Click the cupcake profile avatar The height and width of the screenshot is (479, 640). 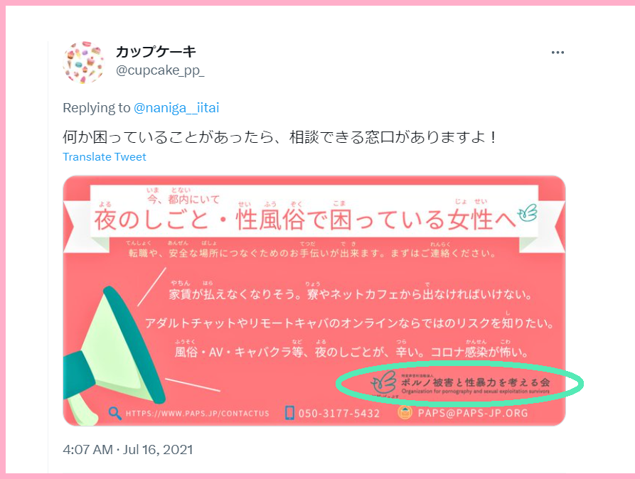click(84, 62)
